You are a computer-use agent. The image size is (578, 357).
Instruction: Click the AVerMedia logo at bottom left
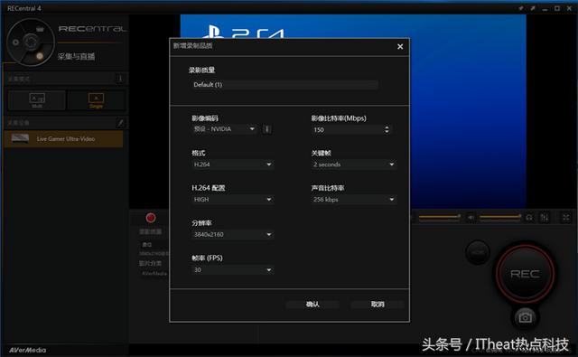point(28,350)
